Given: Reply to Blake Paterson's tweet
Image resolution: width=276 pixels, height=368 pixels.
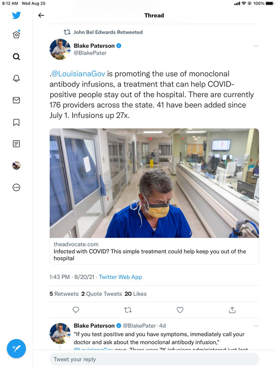Looking at the screenshot, I should (76, 310).
